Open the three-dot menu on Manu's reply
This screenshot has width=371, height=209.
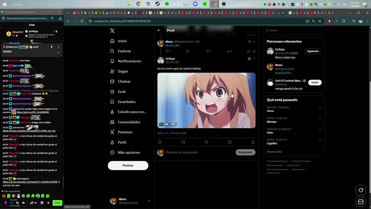click(x=254, y=42)
